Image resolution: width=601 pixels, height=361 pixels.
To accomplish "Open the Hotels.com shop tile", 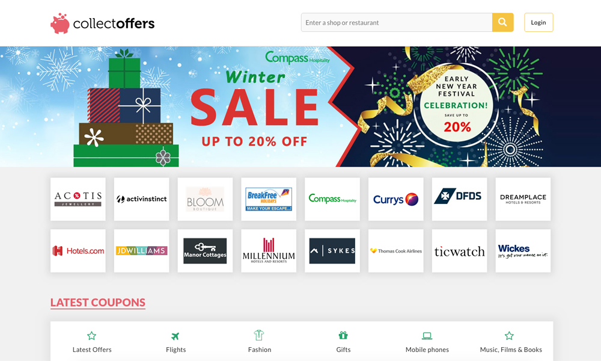I will click(x=78, y=251).
